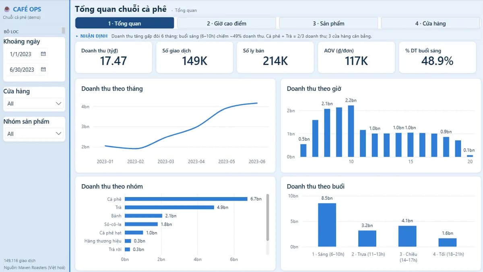Click the 2023-03 axis label

(166, 162)
